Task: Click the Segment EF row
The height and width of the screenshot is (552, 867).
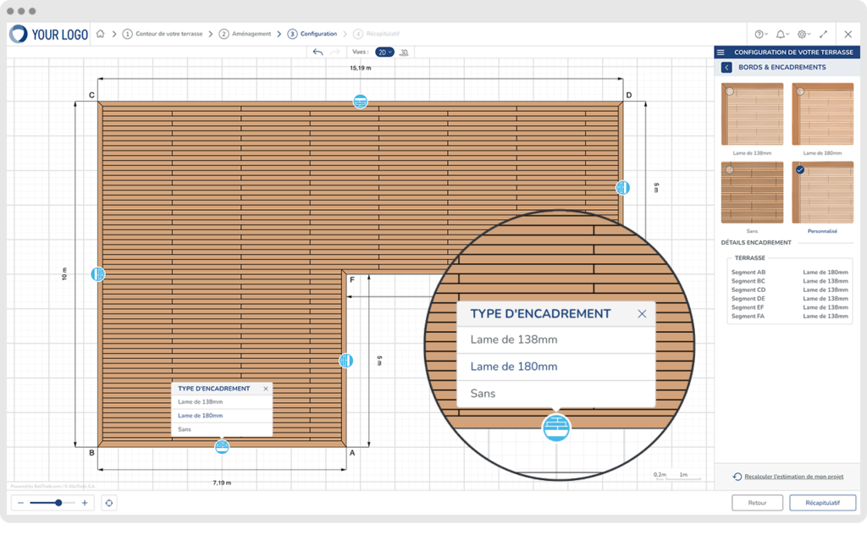Action: [x=790, y=307]
